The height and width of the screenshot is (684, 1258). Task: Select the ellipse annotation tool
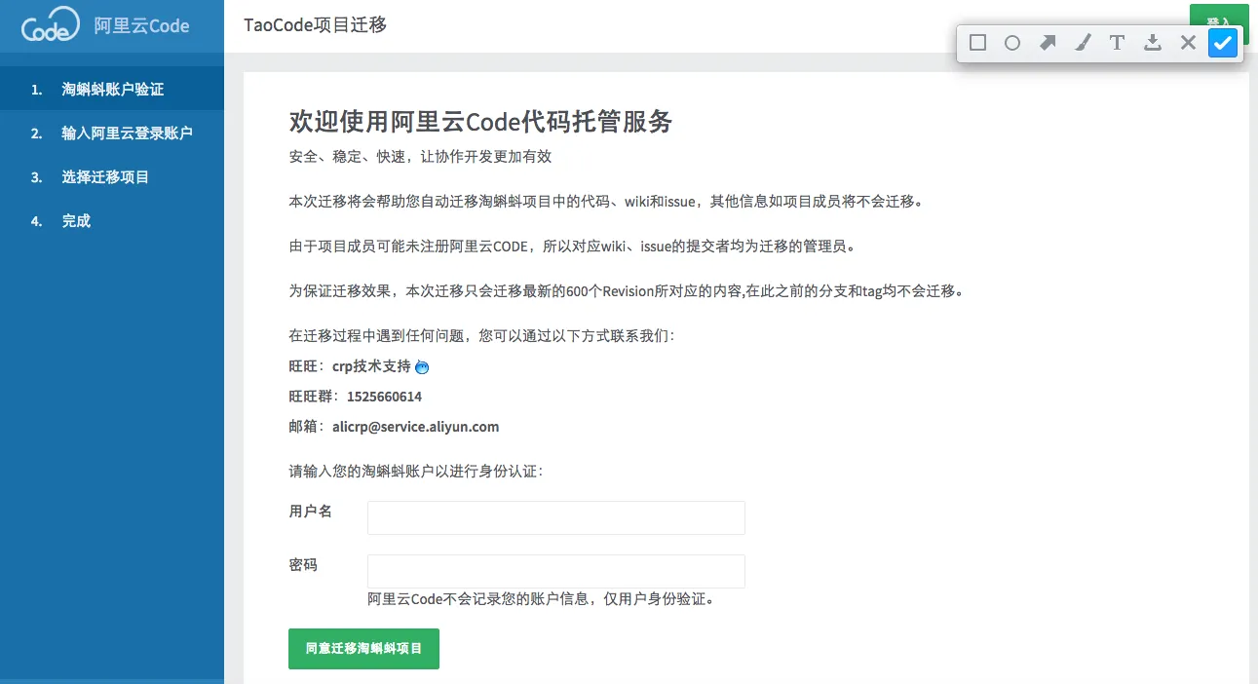click(x=1012, y=43)
